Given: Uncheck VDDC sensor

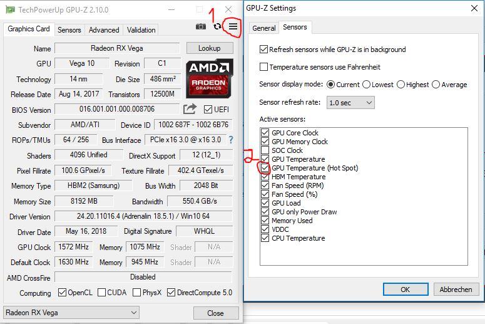Looking at the screenshot, I should tap(265, 229).
